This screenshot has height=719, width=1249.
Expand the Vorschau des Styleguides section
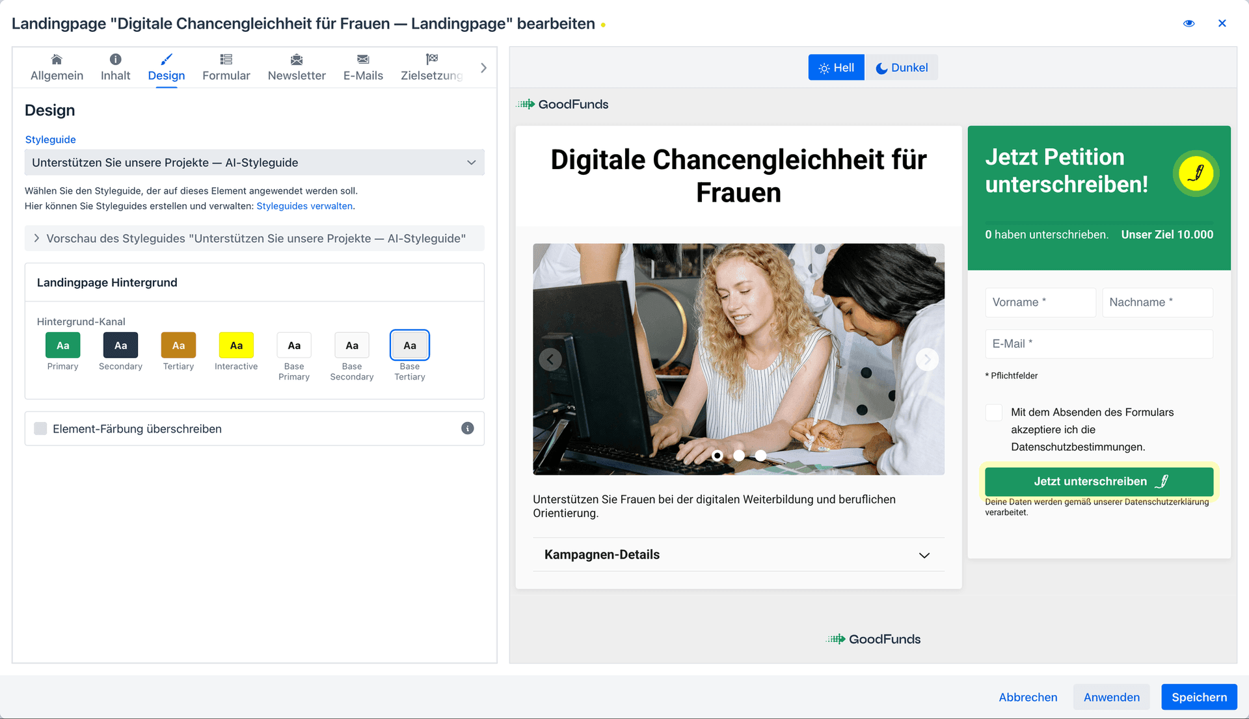(254, 239)
